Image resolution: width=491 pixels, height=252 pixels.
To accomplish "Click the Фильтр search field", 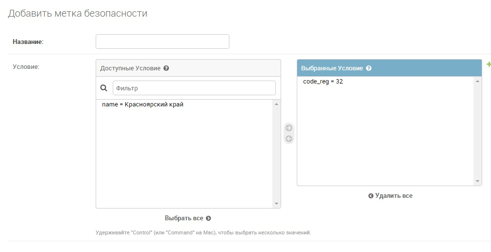I will point(194,88).
